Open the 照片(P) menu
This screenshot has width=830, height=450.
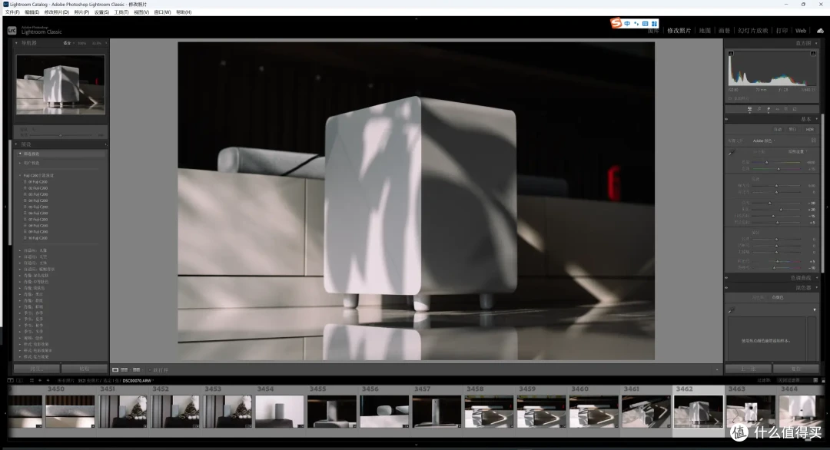[x=81, y=12]
